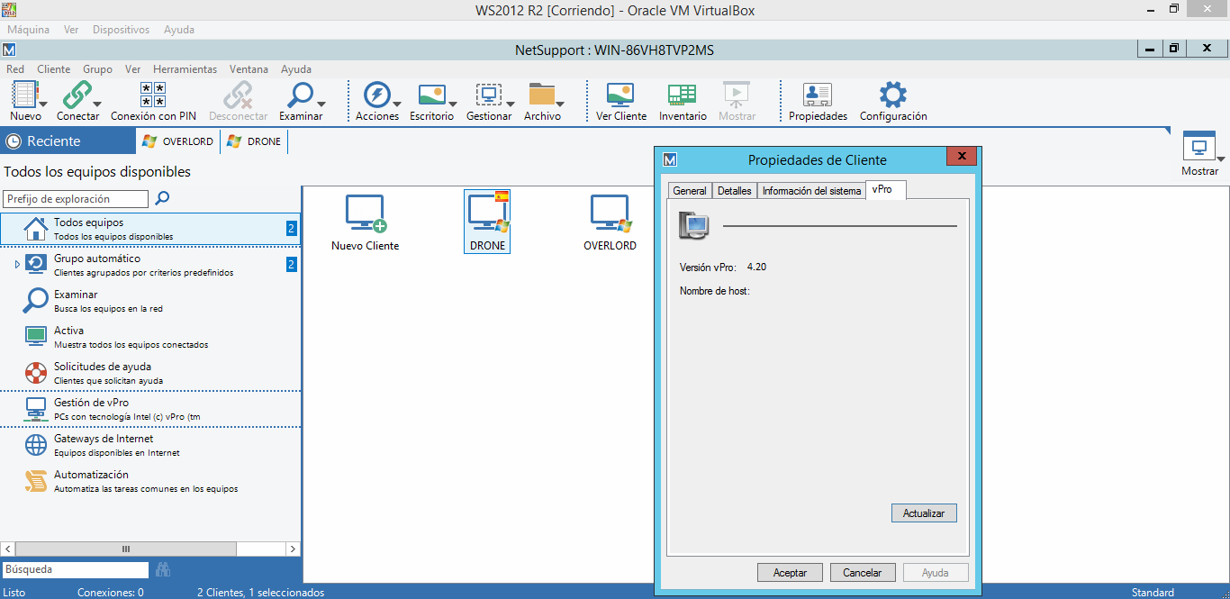
Task: Open Solicitudes de ayuda in the sidebar
Action: 149,373
